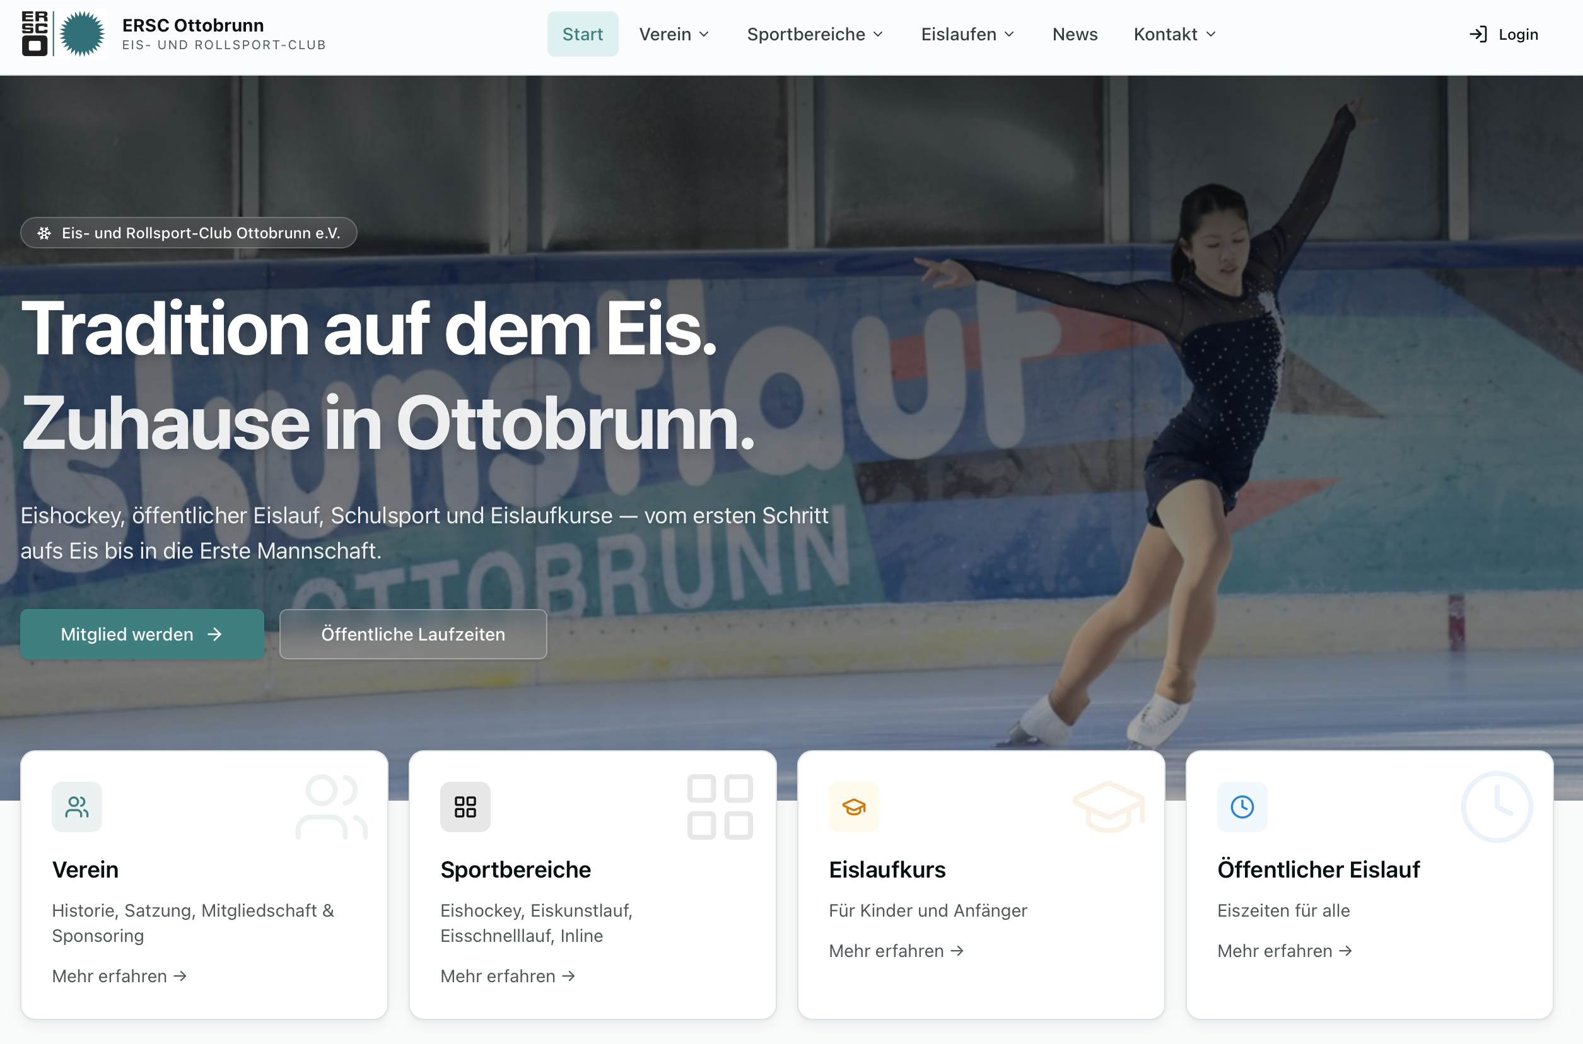Viewport: 1583px width, 1044px height.
Task: Click Mehr erfahren on Öffentlicher Eislauf card
Action: 1285,951
